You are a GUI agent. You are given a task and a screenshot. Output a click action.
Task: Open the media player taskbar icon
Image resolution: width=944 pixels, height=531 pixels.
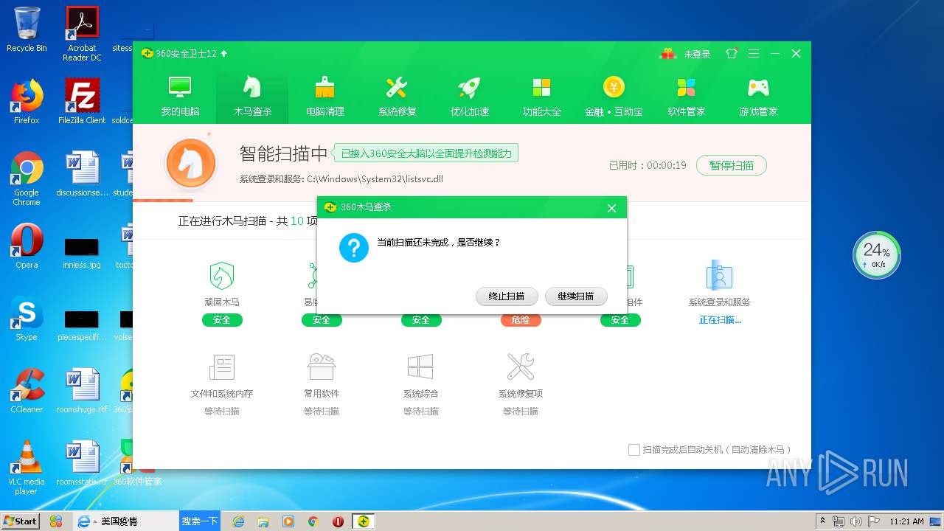(x=288, y=521)
